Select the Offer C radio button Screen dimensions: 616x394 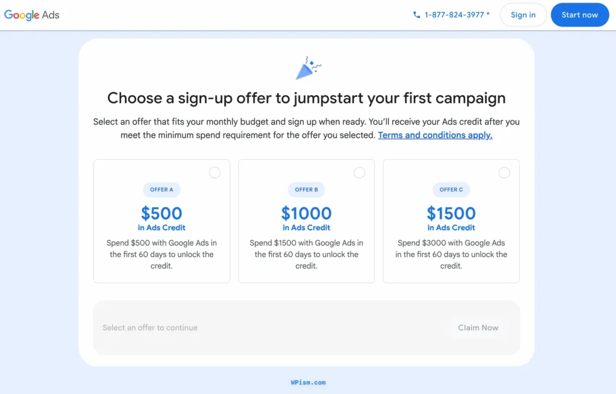click(504, 173)
